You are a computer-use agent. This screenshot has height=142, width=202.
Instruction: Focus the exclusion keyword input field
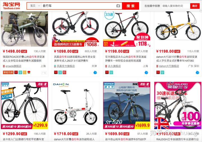[176, 6]
